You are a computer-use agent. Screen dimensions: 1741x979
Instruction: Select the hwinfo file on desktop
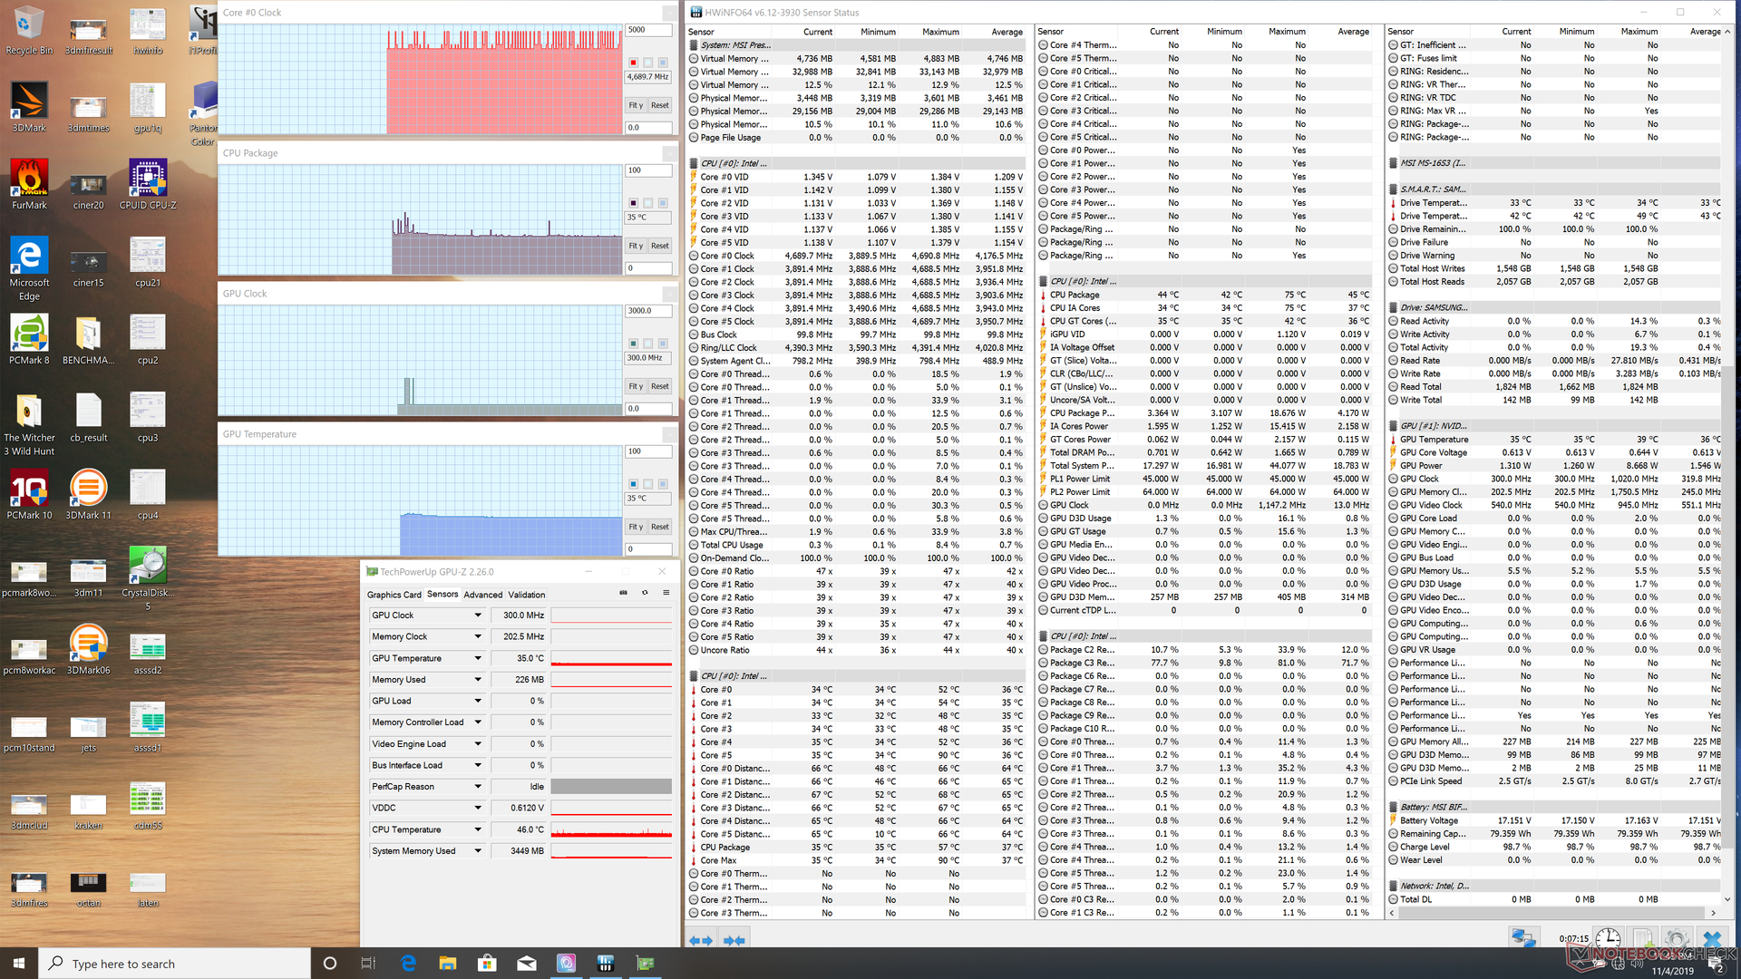click(148, 31)
